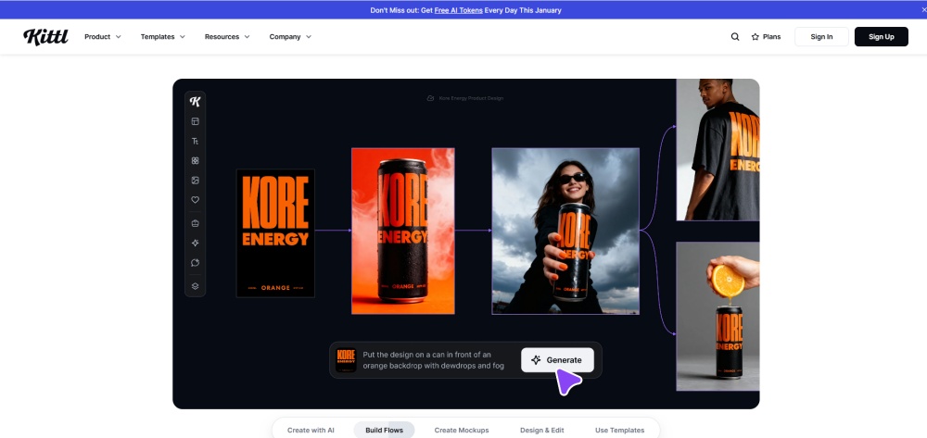
Task: Click the Sign Up button
Action: [x=881, y=37]
